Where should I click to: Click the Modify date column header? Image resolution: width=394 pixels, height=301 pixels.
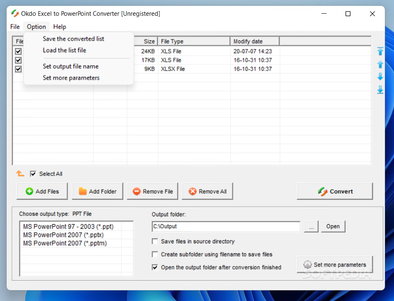tap(254, 41)
